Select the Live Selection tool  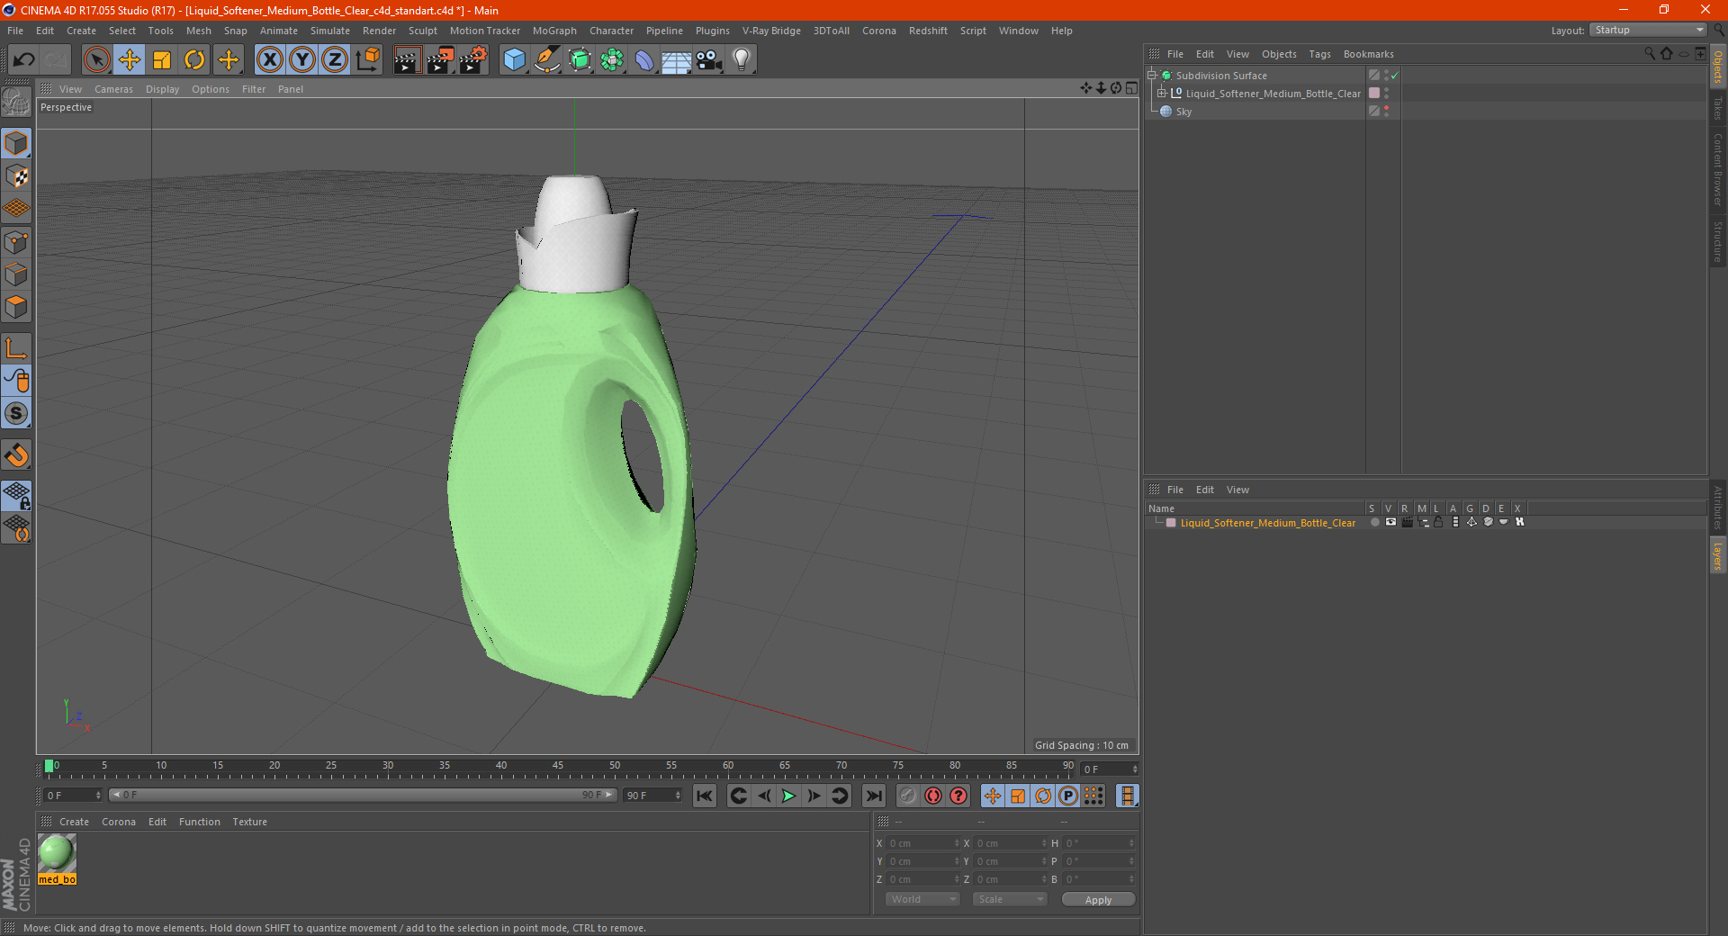click(x=96, y=60)
